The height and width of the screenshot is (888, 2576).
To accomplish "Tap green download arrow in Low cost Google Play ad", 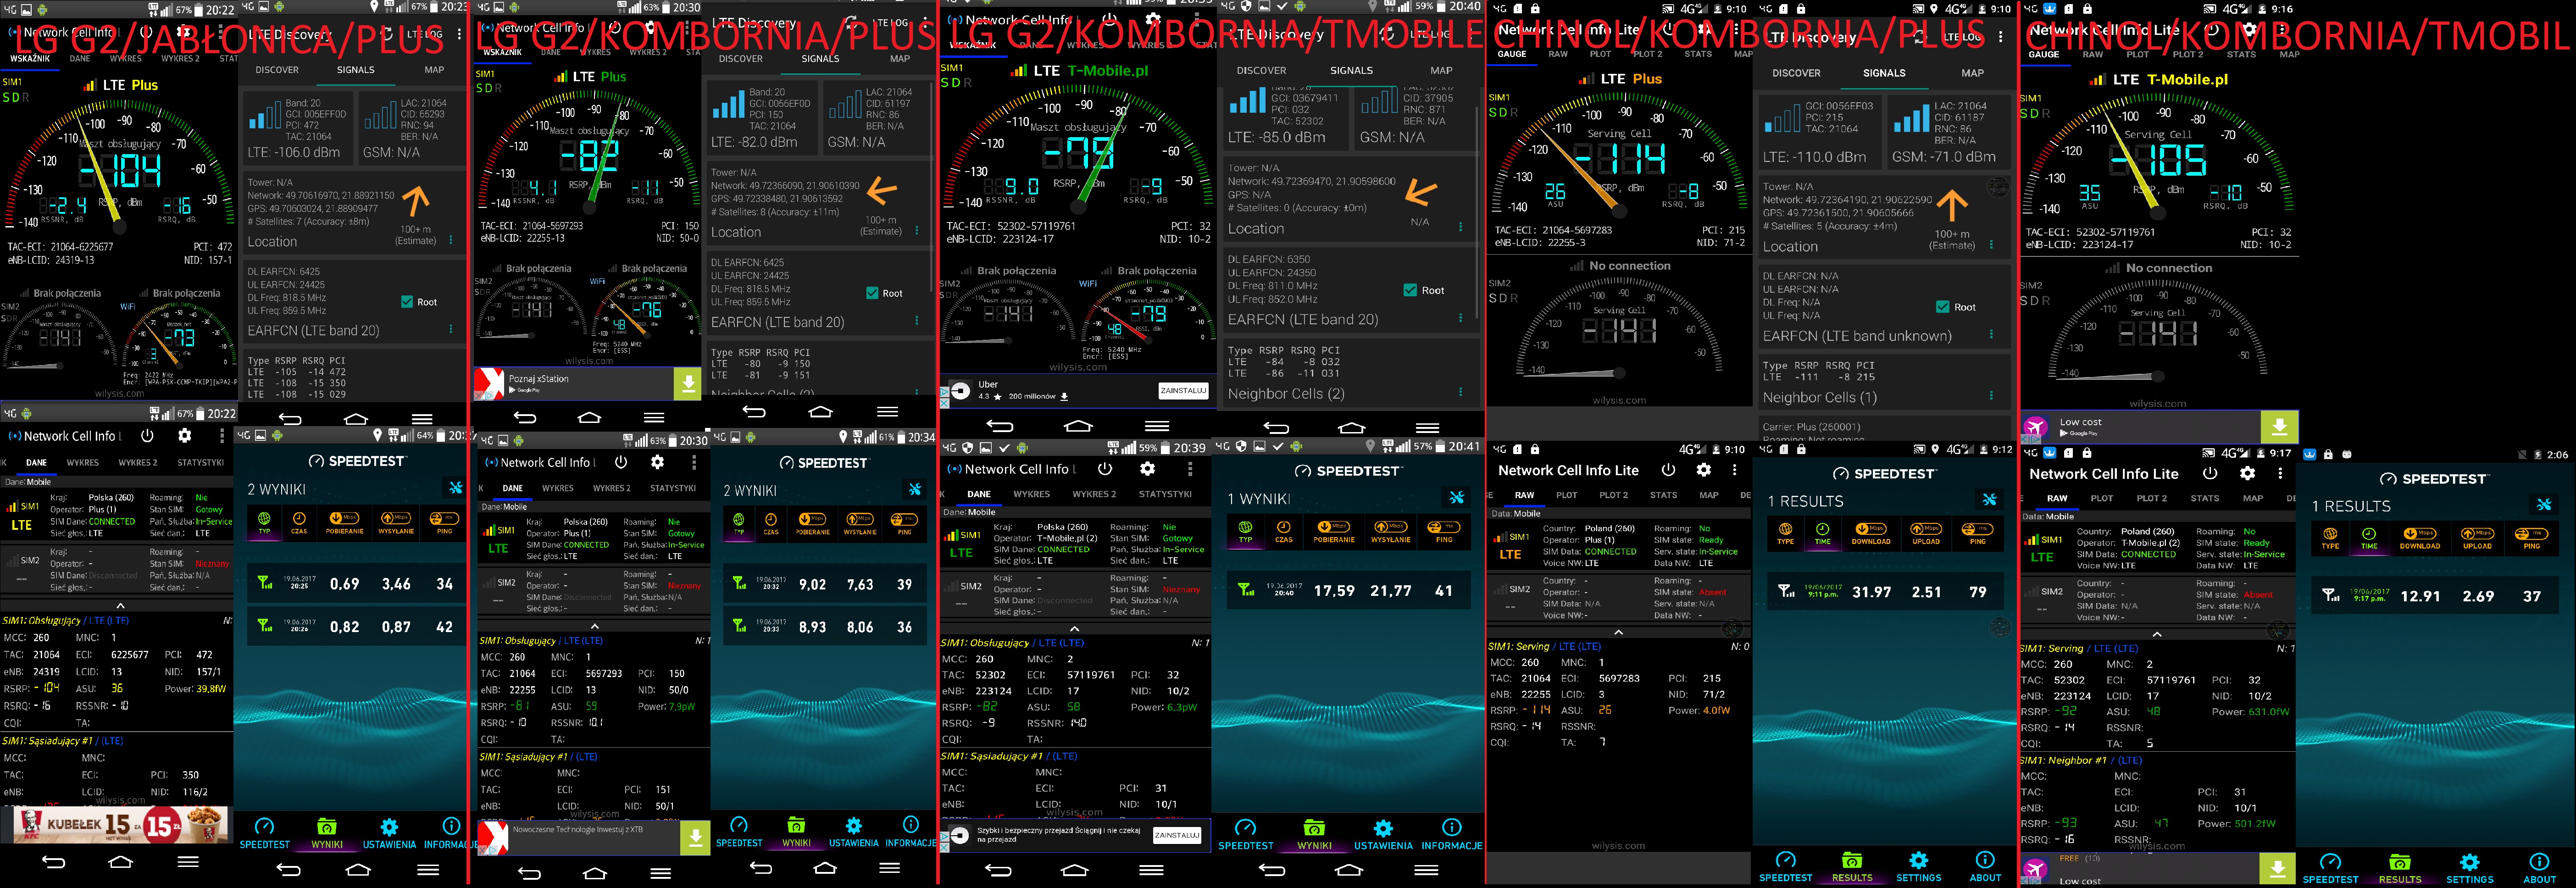I will [x=2279, y=427].
